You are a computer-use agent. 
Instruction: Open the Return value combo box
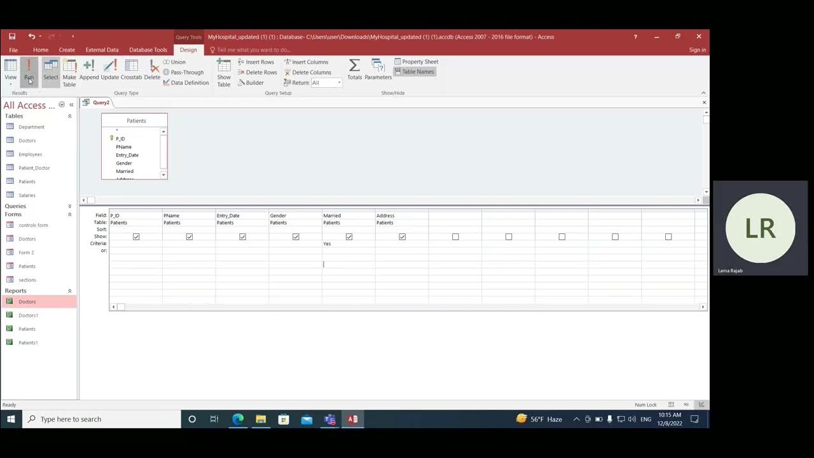[326, 83]
